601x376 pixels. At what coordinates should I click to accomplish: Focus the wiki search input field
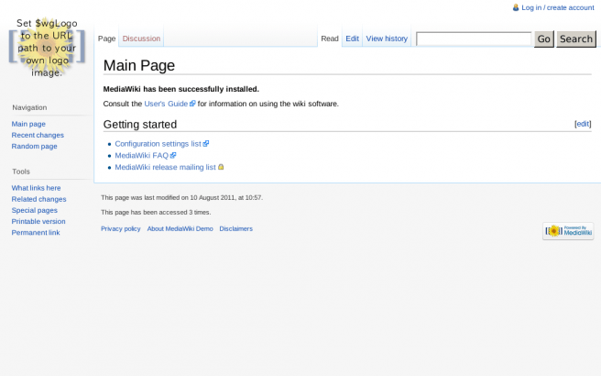474,39
